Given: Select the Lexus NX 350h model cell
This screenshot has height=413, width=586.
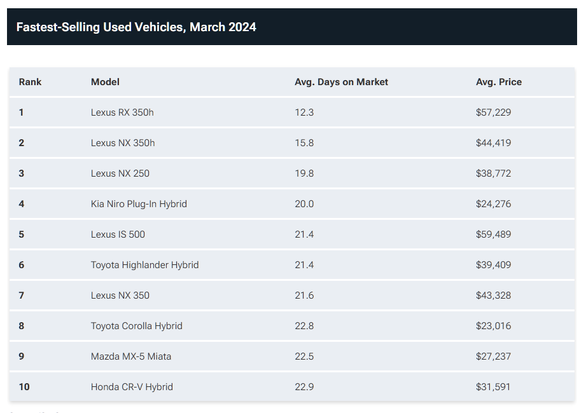Looking at the screenshot, I should (123, 143).
